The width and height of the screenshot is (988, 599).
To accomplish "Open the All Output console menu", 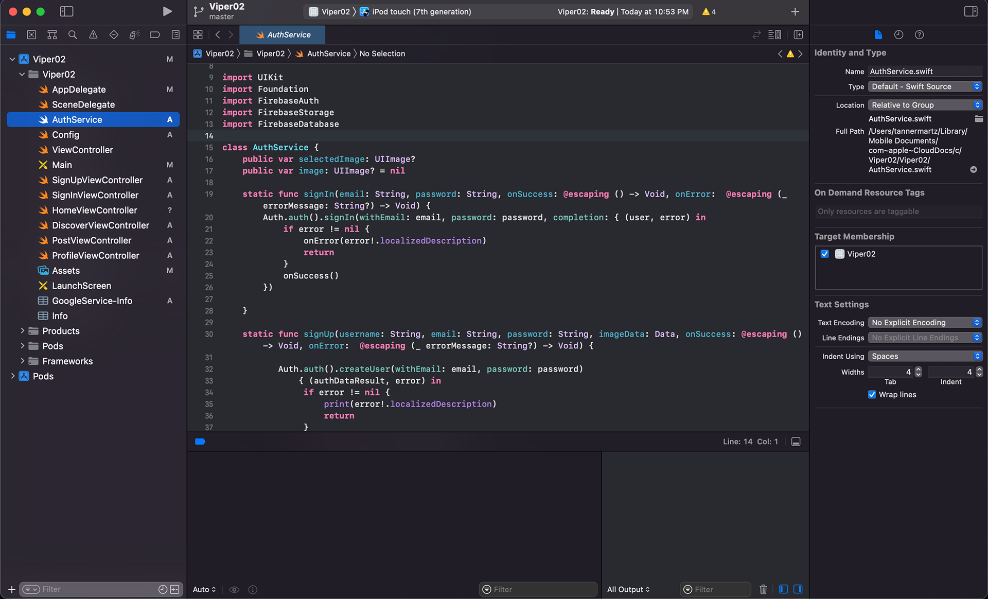I will click(628, 590).
